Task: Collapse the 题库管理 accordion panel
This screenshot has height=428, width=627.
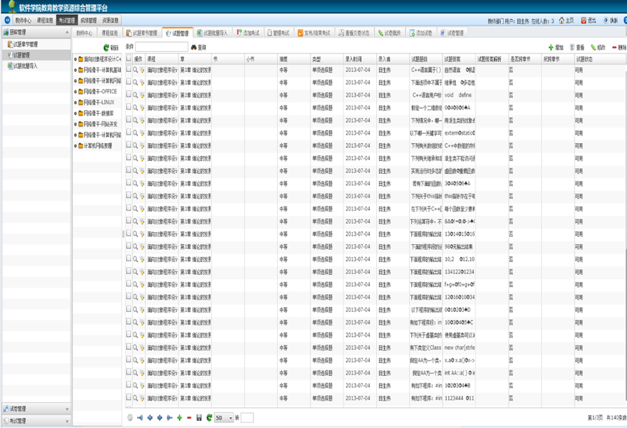Action: tap(67, 32)
